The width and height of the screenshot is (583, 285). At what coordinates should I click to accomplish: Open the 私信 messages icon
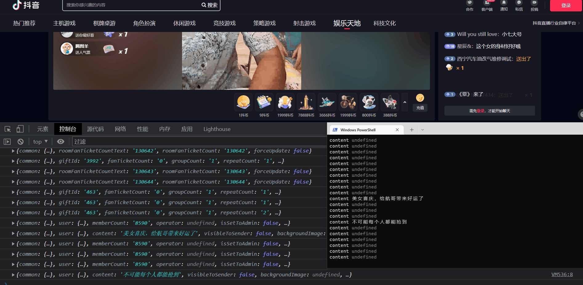pyautogui.click(x=519, y=6)
